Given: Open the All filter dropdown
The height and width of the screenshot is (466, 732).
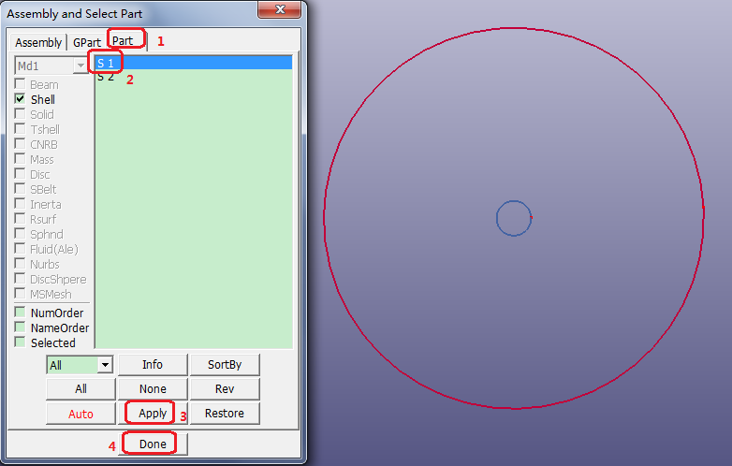Looking at the screenshot, I should click(106, 365).
